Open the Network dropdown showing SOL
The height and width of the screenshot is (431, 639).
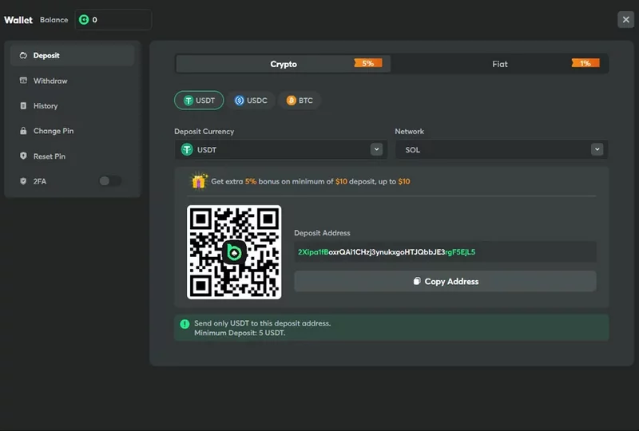click(x=501, y=149)
